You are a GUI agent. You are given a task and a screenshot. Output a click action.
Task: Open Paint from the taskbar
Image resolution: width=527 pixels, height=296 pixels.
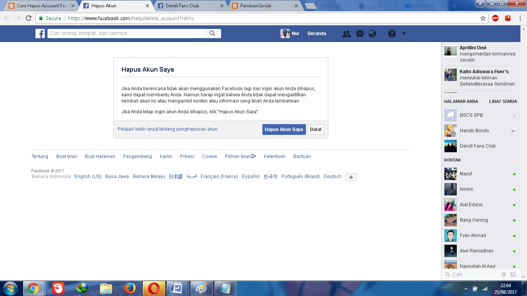click(201, 288)
